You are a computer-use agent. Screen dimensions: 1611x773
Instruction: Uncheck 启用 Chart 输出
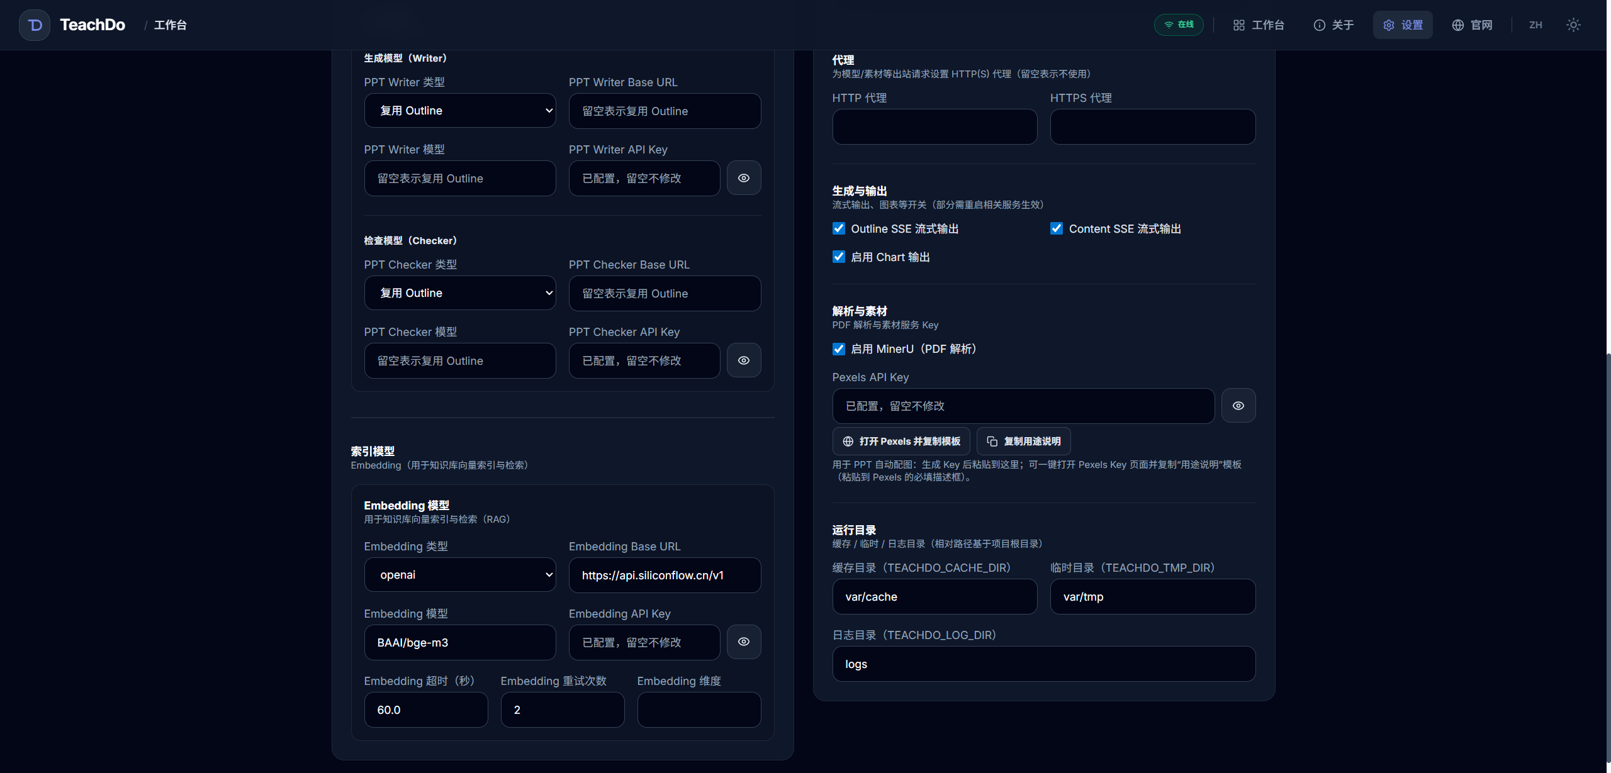coord(838,257)
